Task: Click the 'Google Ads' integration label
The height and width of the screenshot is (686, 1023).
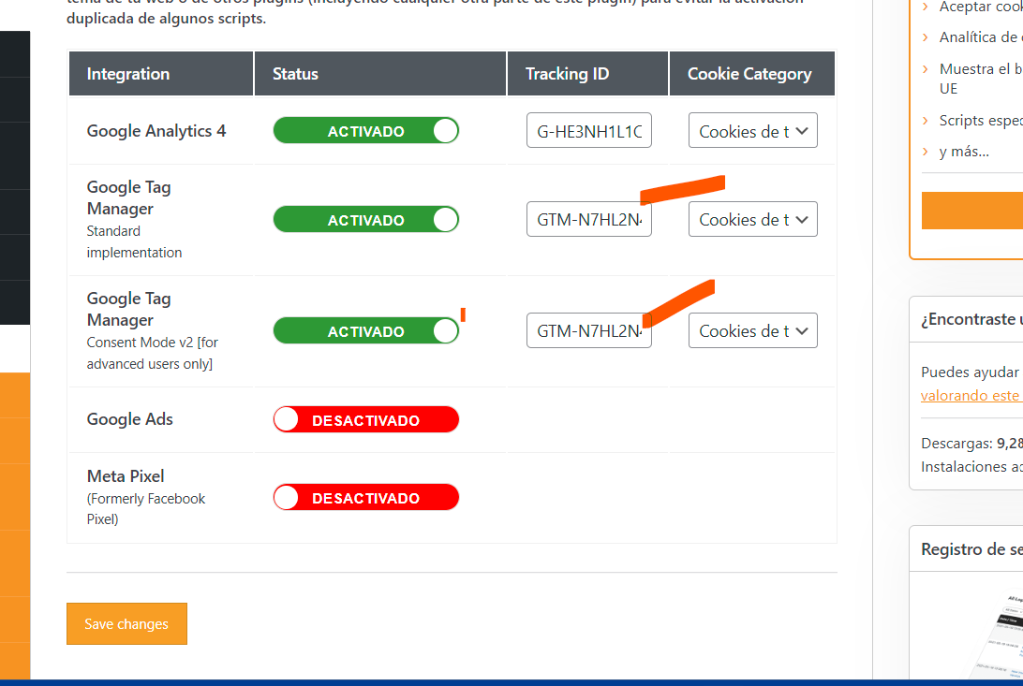Action: (130, 419)
